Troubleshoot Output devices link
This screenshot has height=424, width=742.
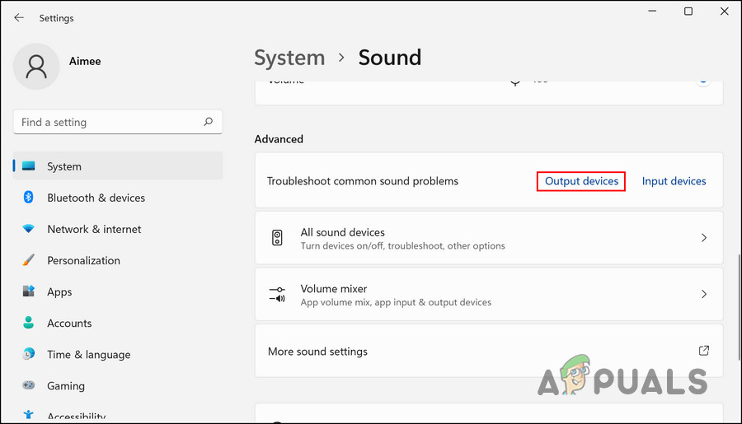[581, 181]
